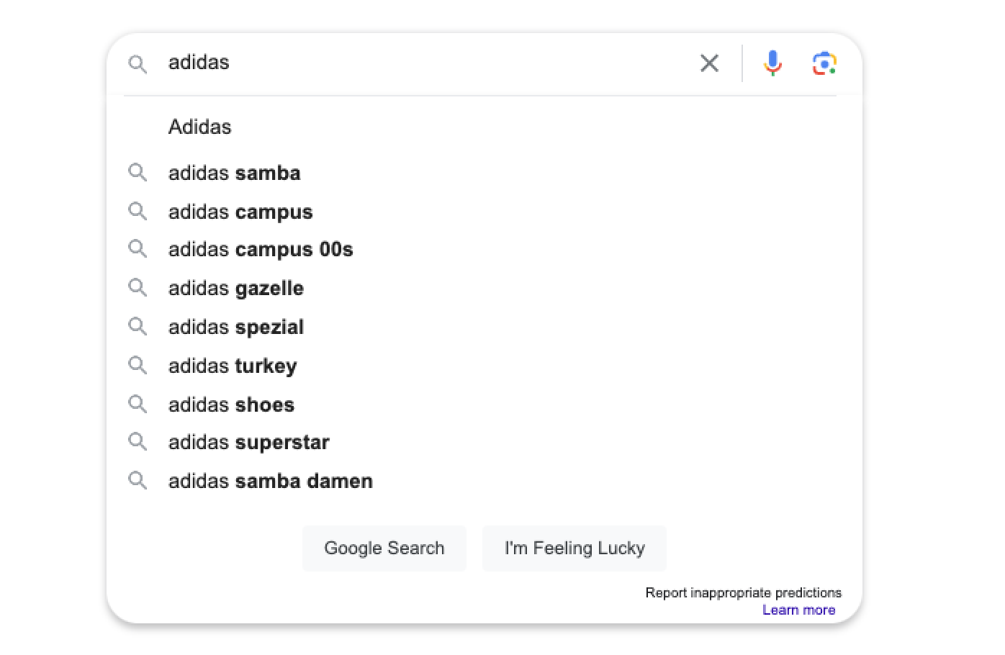
Task: Choose the adidas shoes suggestion
Action: [x=231, y=405]
